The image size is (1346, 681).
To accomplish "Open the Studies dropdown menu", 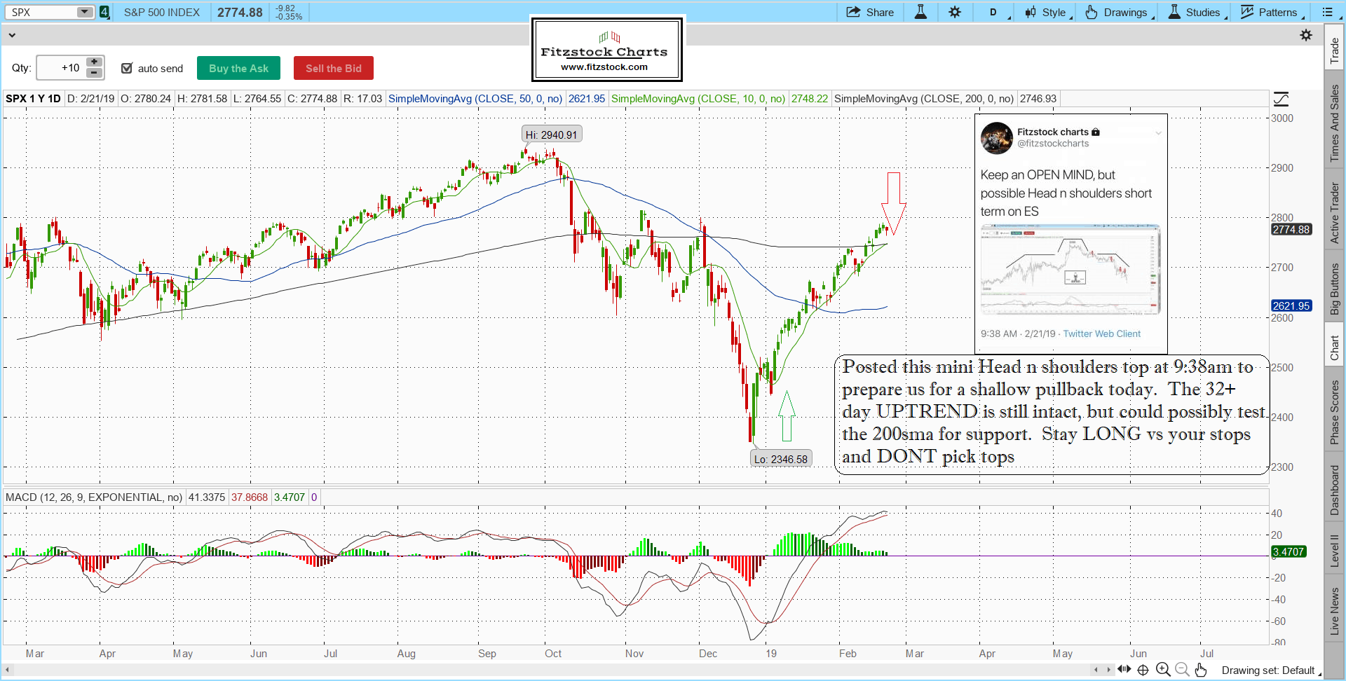I will click(x=1197, y=12).
